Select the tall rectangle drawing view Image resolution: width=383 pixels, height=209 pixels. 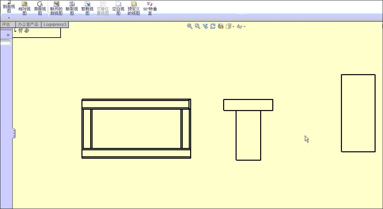(x=358, y=113)
